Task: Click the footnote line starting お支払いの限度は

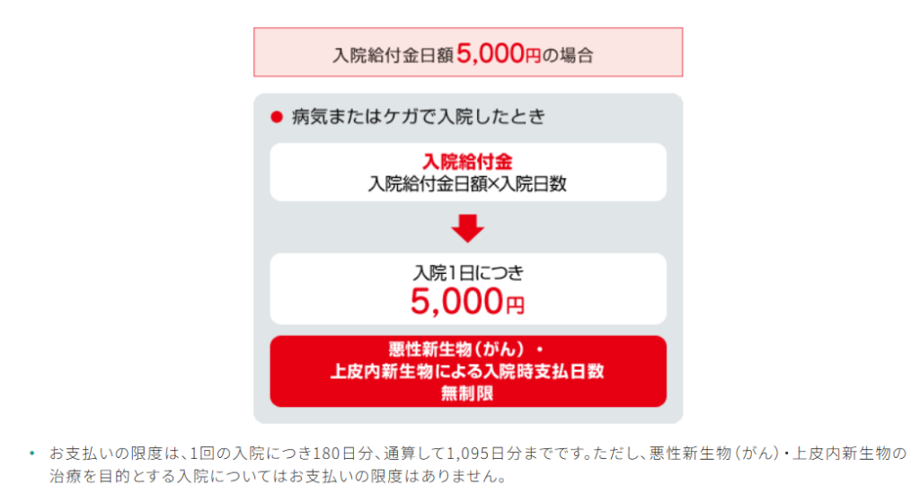Action: (x=478, y=454)
